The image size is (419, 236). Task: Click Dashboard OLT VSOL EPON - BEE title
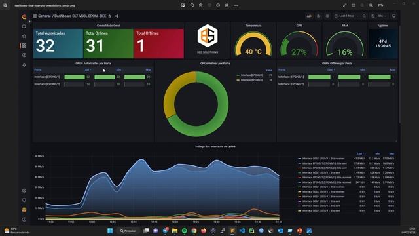80,16
